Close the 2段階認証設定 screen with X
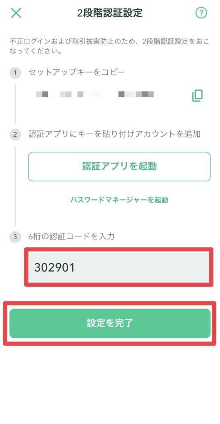 16,13
